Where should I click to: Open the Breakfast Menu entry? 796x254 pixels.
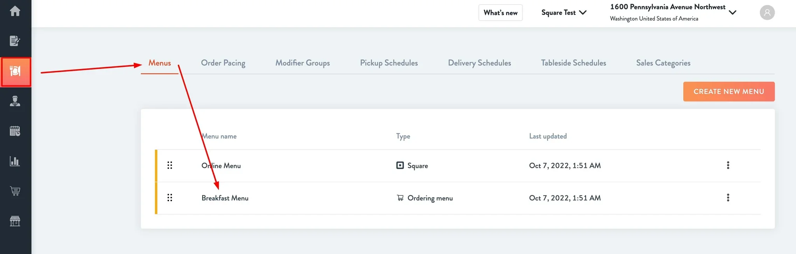click(225, 198)
